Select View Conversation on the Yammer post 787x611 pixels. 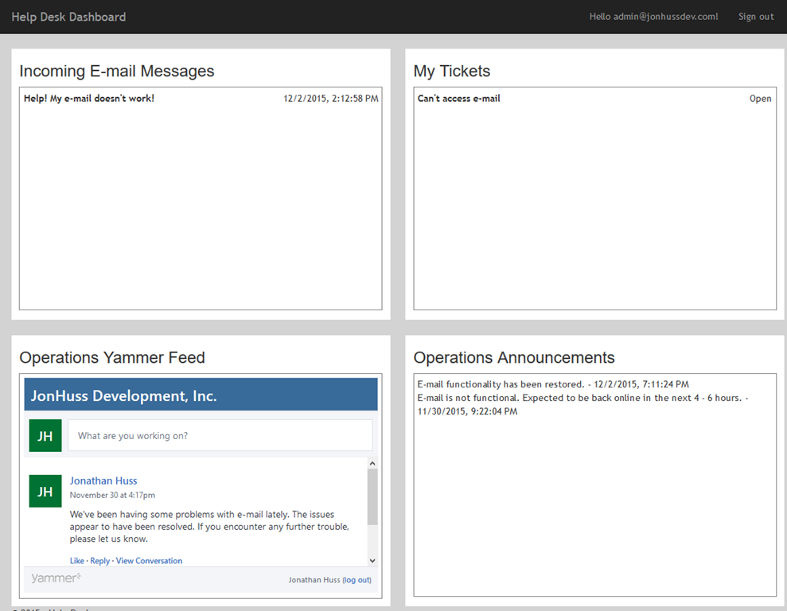149,561
